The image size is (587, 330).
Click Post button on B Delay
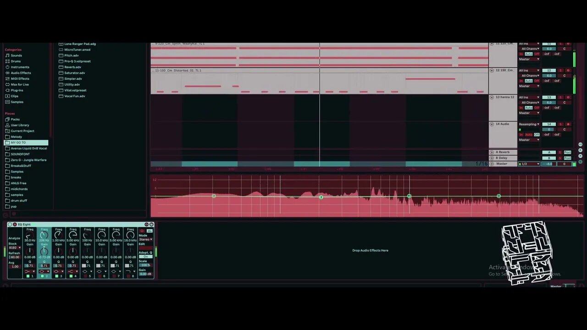[x=567, y=158]
